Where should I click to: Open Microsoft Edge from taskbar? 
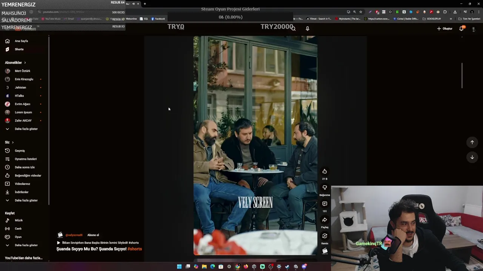tap(212, 266)
